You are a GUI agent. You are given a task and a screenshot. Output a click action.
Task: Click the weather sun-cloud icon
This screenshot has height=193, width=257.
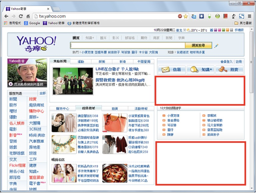(189, 30)
